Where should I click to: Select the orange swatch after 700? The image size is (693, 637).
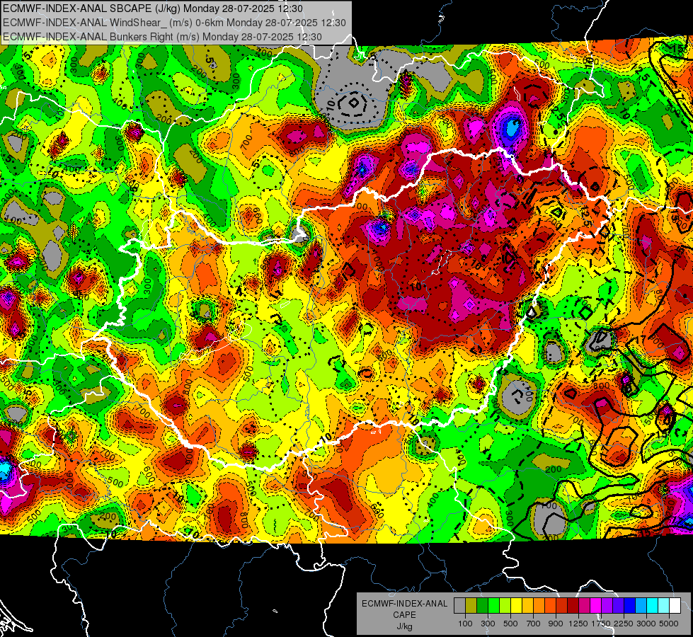point(539,606)
